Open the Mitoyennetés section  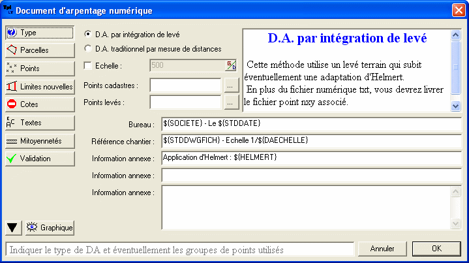pyautogui.click(x=38, y=140)
